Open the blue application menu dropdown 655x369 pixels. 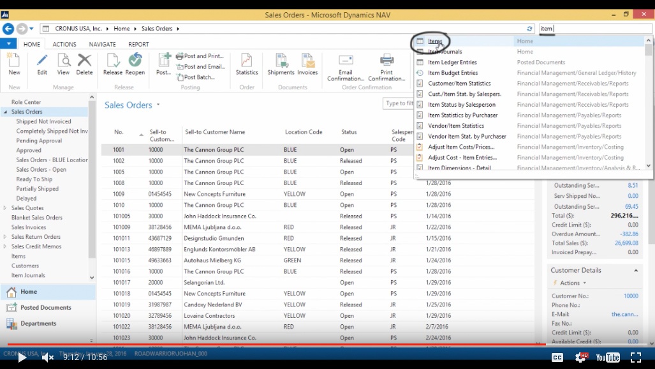pos(8,43)
